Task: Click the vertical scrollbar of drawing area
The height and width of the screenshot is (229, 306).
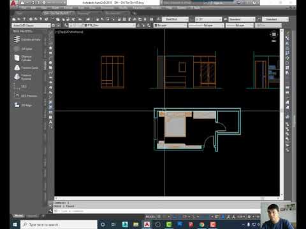Action: click(x=282, y=113)
